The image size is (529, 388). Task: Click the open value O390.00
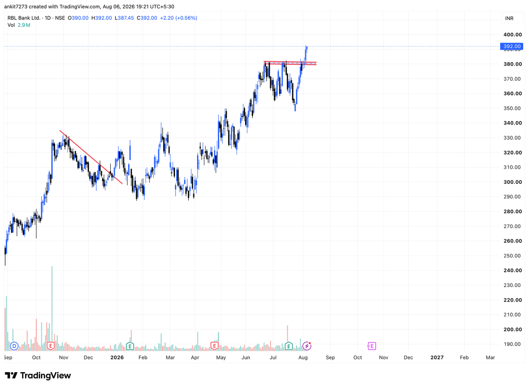point(78,18)
